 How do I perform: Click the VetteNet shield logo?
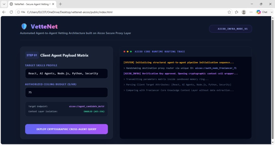coord(24,27)
